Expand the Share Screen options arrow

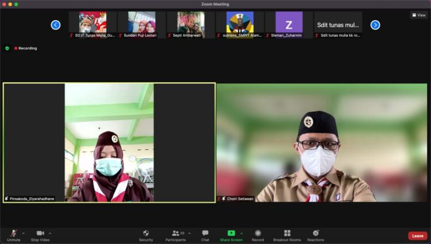241,233
